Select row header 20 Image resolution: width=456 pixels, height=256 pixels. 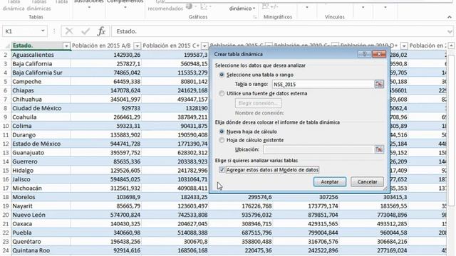[x=6, y=215]
